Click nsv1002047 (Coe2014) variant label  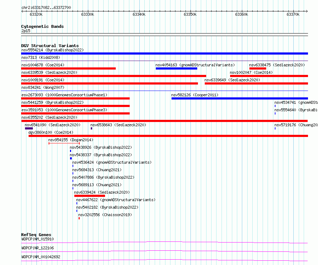point(251,72)
